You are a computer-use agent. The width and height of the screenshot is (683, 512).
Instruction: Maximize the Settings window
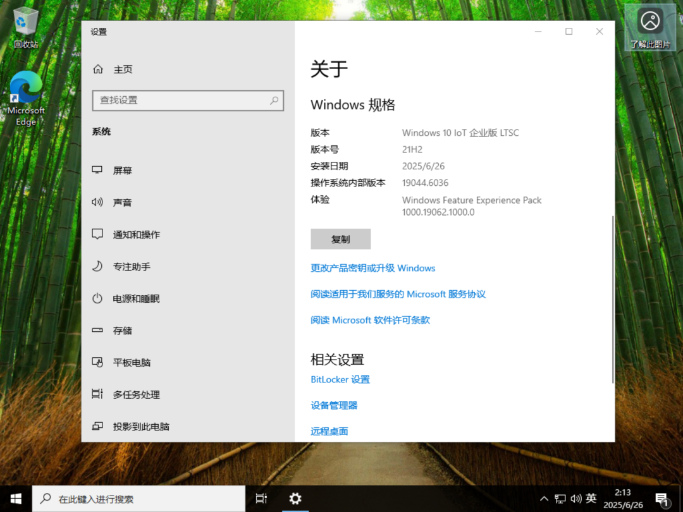click(569, 32)
